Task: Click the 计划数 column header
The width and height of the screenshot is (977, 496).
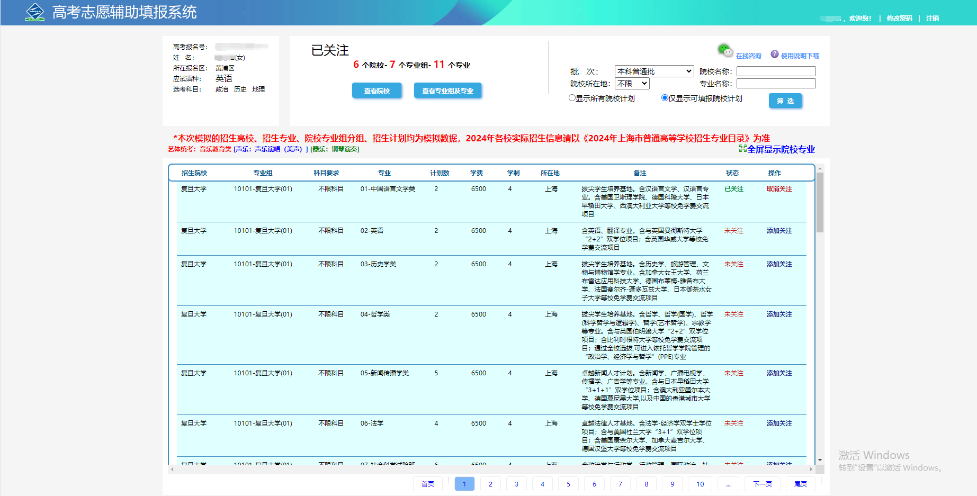Action: click(440, 173)
